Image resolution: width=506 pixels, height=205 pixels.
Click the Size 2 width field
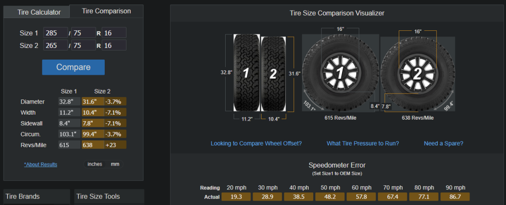click(56, 45)
